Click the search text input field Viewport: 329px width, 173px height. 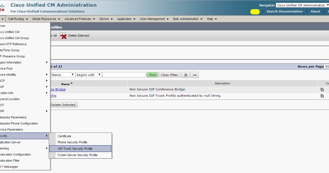pyautogui.click(x=124, y=75)
